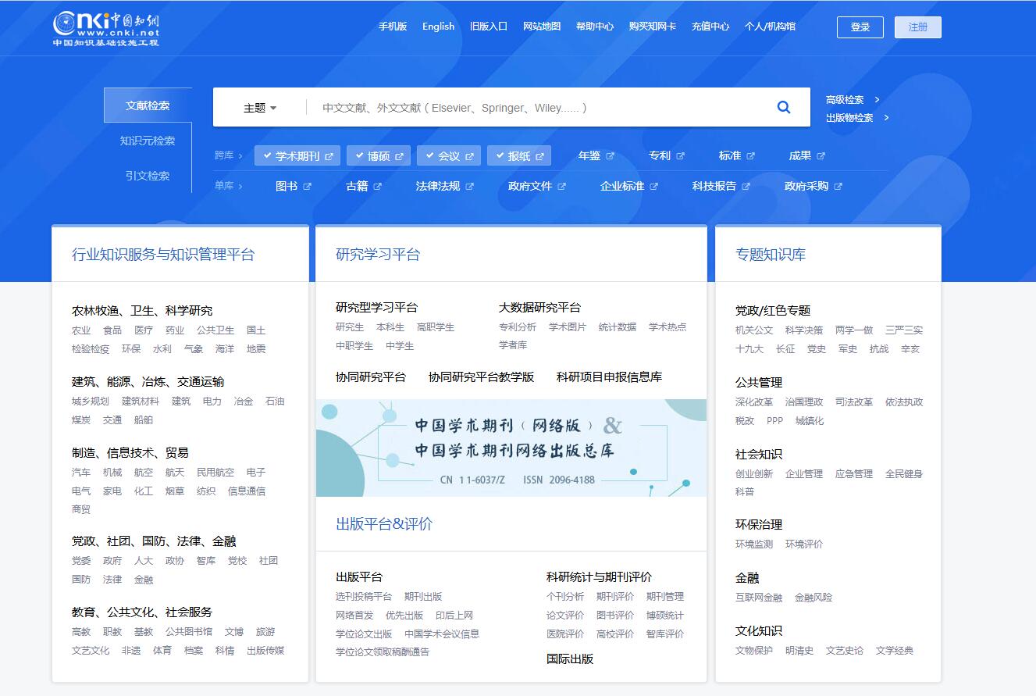
Task: Disable the 报纸 checkbox
Action: (499, 155)
